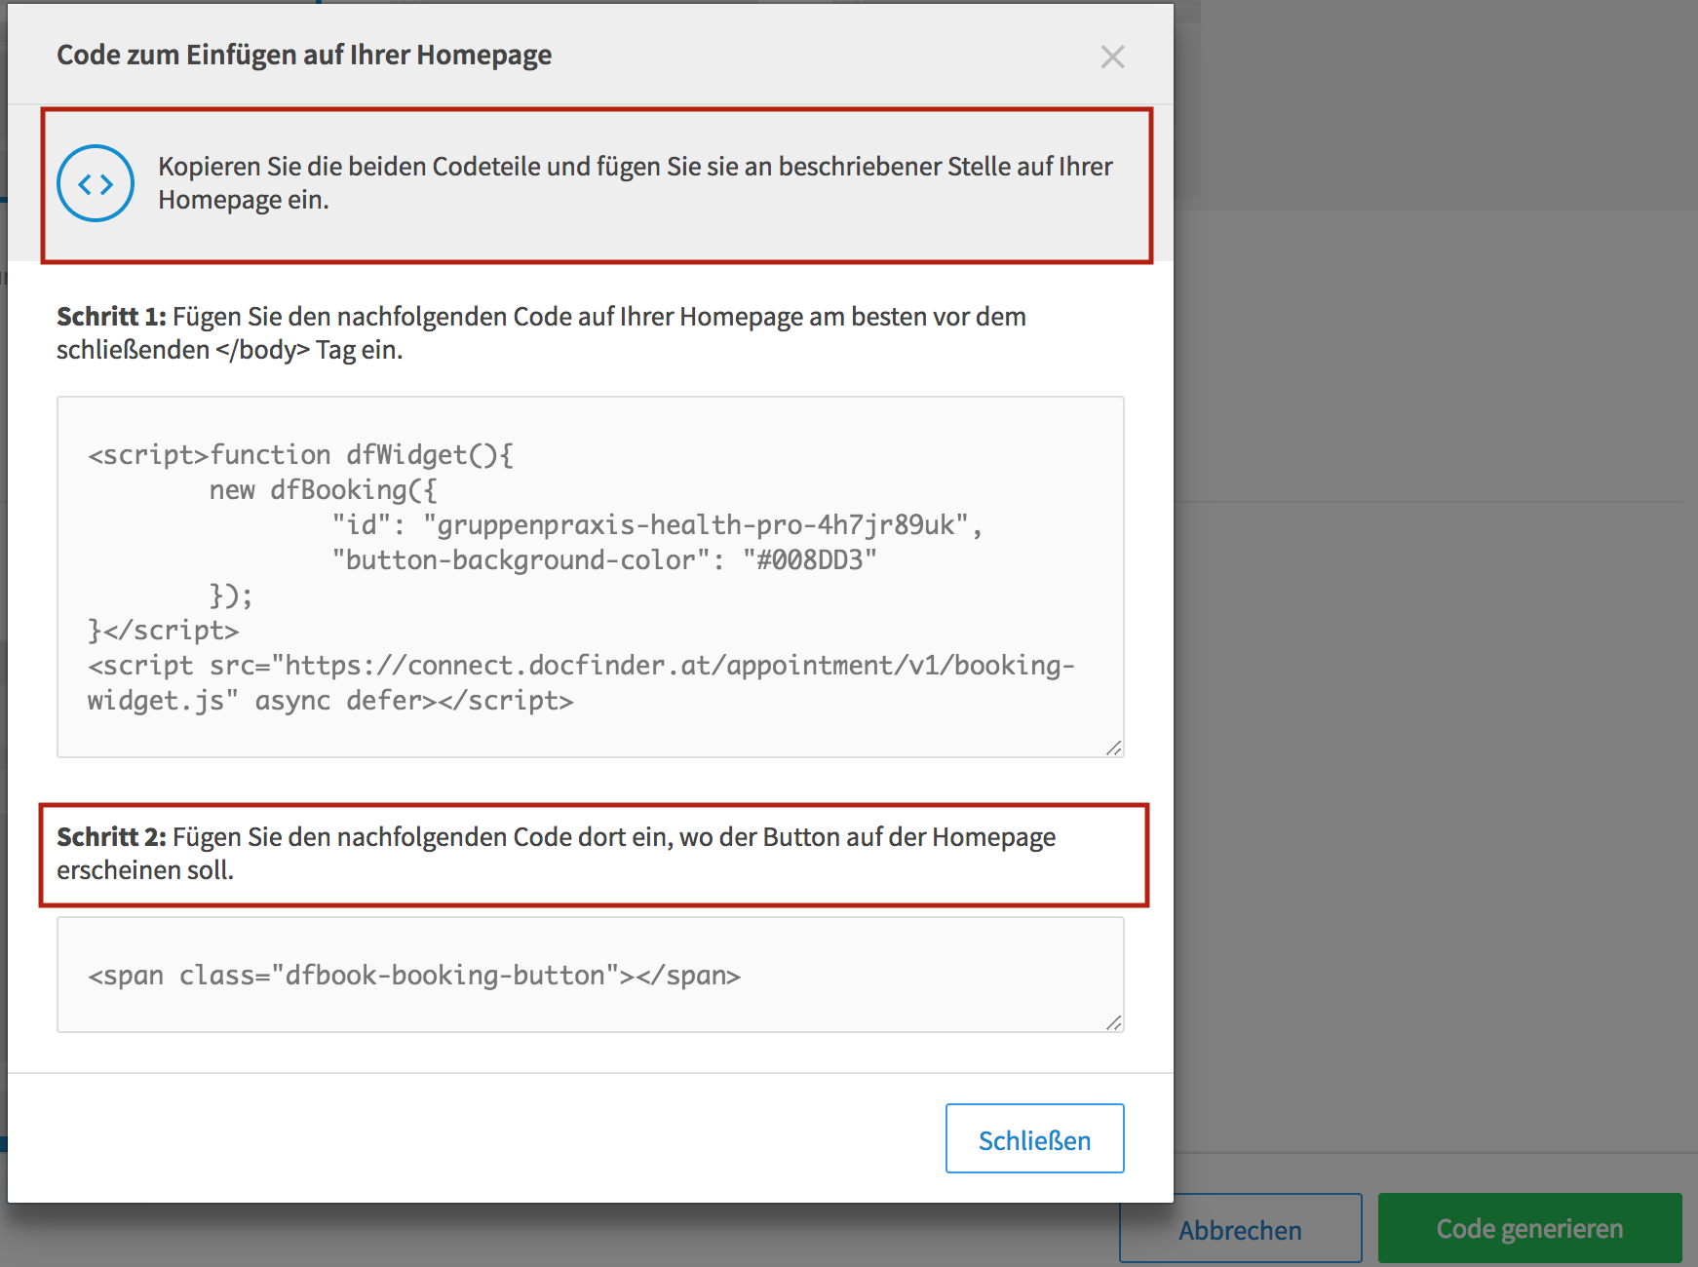Click the green Code generieren button

pos(1530,1228)
